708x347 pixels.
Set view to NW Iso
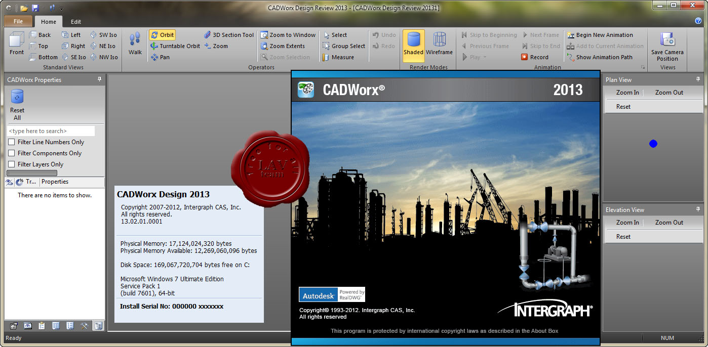click(104, 57)
